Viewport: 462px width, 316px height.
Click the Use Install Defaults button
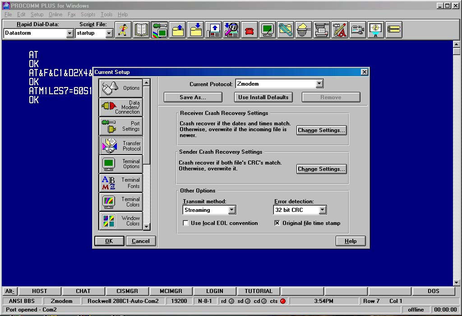click(x=263, y=97)
